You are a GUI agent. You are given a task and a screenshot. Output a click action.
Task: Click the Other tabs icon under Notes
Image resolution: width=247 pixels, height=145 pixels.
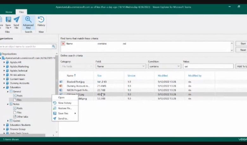pos(15,117)
